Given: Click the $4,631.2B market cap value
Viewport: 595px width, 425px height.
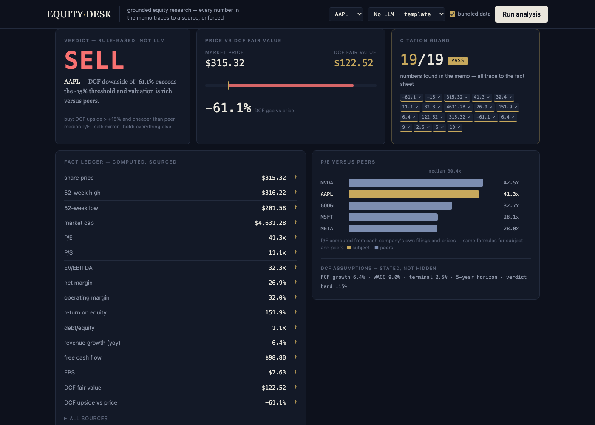Looking at the screenshot, I should [x=270, y=223].
